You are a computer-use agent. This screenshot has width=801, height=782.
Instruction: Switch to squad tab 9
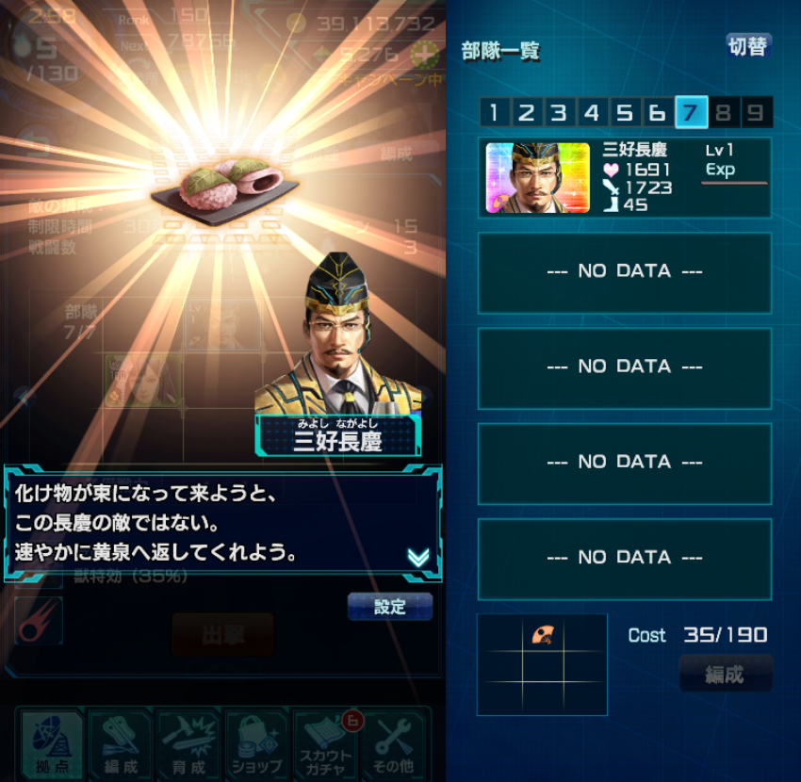click(x=756, y=112)
